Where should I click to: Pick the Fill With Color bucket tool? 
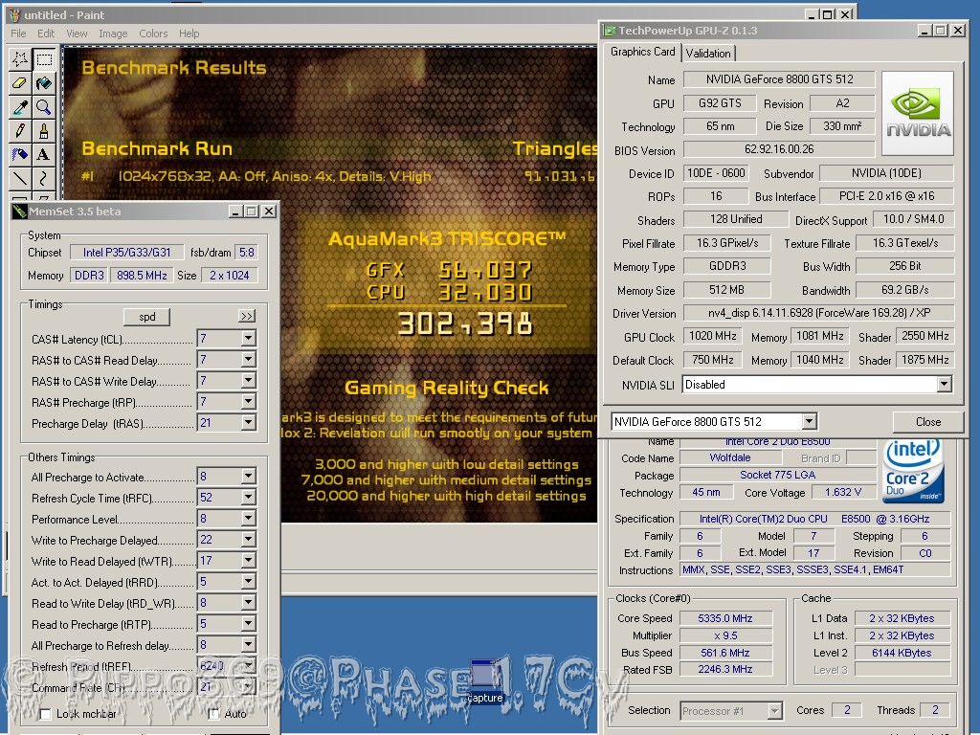point(44,82)
